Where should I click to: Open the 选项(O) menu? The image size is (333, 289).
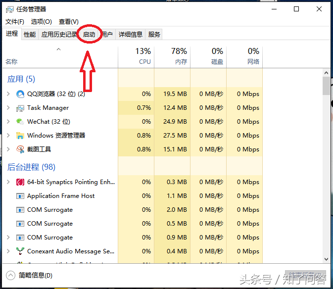tap(41, 21)
